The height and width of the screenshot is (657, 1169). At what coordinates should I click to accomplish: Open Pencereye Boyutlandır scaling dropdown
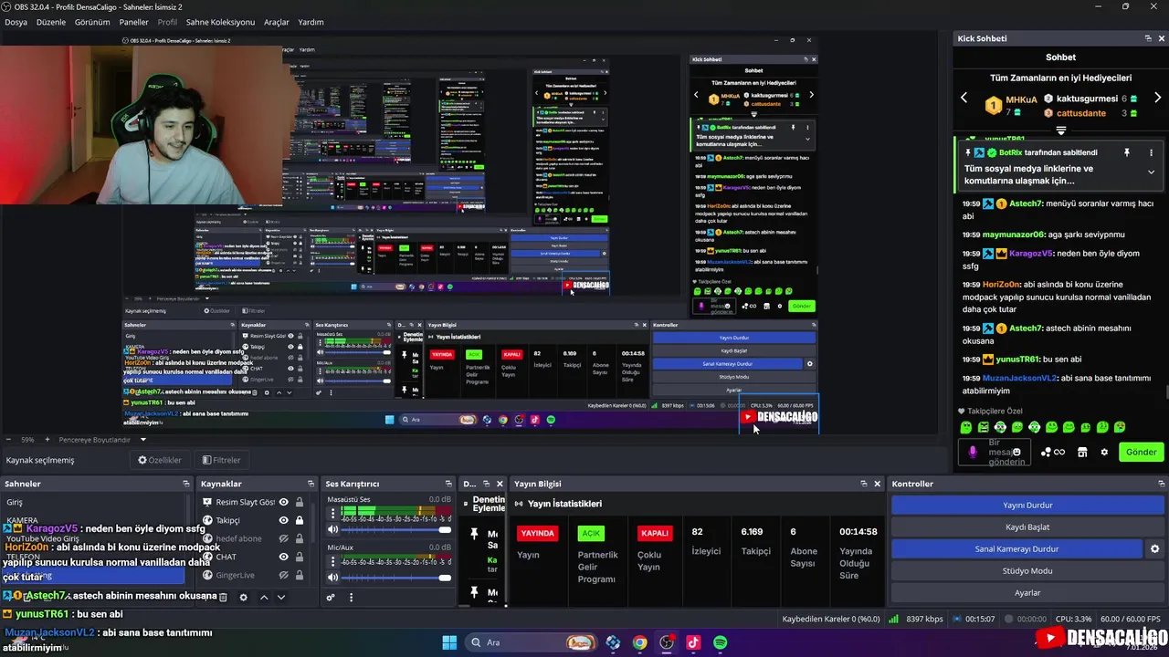coord(142,439)
